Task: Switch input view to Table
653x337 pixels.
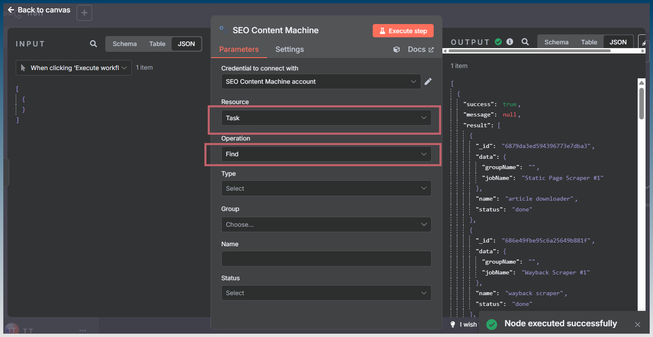Action: click(157, 44)
